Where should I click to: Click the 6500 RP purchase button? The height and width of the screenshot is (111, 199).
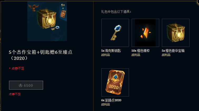(26, 85)
